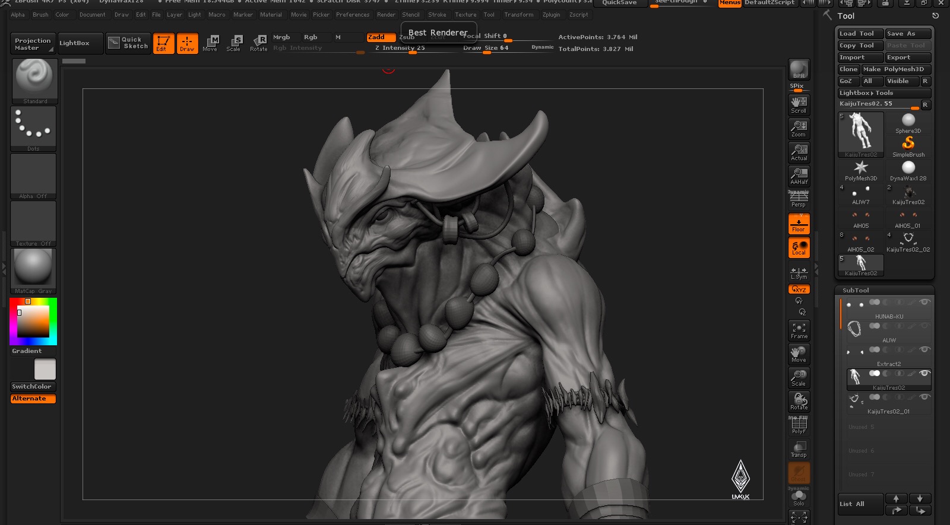Click the Make PolyMesh3D button

[x=896, y=69]
